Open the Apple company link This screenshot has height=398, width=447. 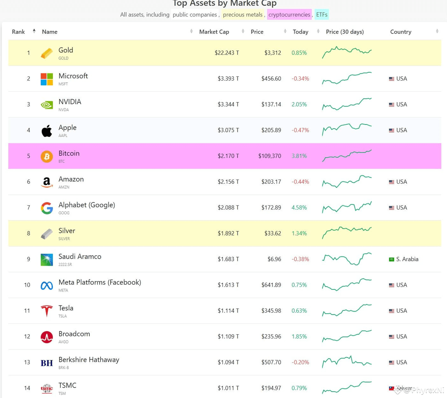[67, 127]
